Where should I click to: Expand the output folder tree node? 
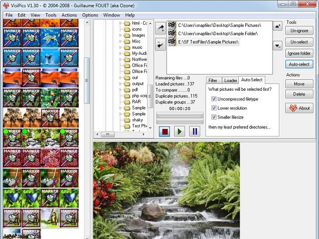click(x=120, y=83)
